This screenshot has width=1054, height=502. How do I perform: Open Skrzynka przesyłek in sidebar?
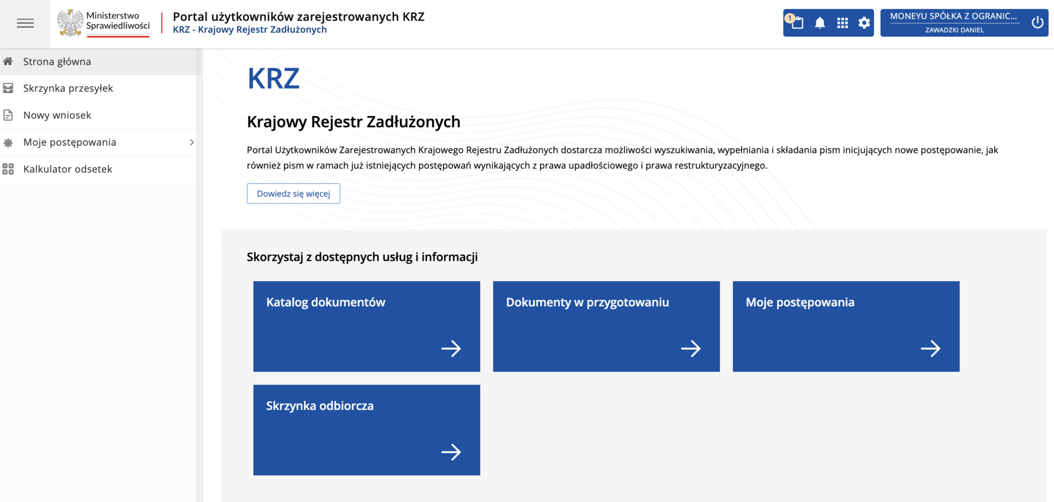pos(98,88)
